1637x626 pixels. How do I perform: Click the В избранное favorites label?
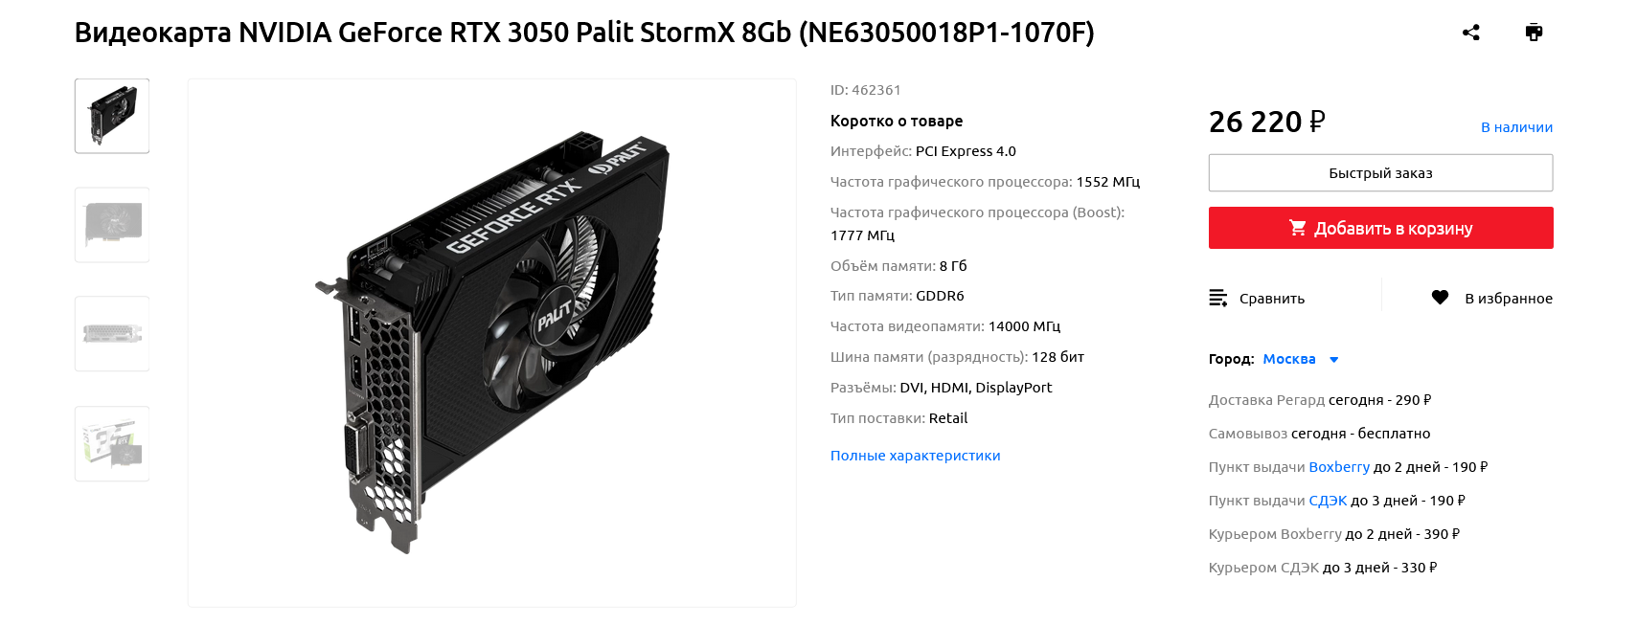1509,299
